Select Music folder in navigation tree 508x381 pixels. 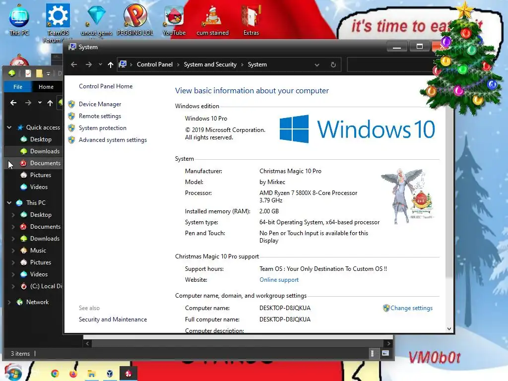tap(38, 251)
